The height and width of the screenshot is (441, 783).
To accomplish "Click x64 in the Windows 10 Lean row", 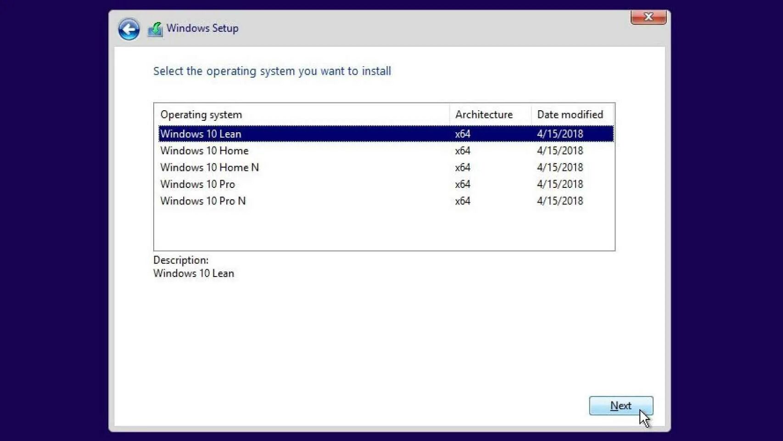I will pyautogui.click(x=463, y=134).
